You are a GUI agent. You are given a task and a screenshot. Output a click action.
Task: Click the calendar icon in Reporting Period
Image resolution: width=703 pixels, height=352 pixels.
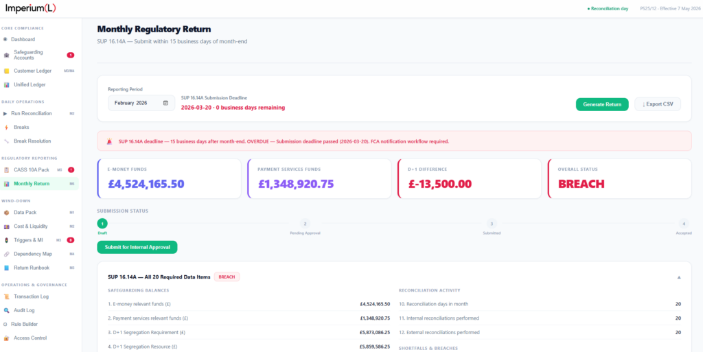tap(165, 103)
